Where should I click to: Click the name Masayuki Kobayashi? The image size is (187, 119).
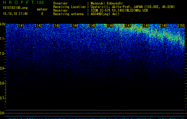point(107,3)
